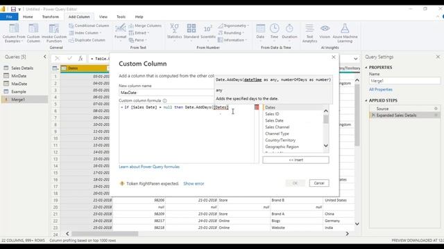Click the Show error link
Viewport: 444px width, 249px height.
194,183
